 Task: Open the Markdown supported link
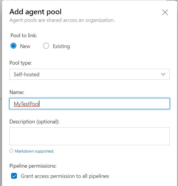pyautogui.click(x=34, y=151)
